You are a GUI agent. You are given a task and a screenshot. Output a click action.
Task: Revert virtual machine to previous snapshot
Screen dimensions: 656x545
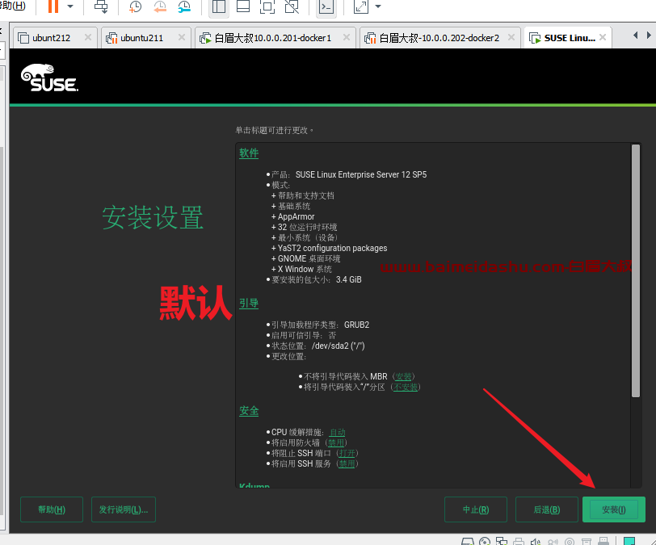tap(160, 6)
